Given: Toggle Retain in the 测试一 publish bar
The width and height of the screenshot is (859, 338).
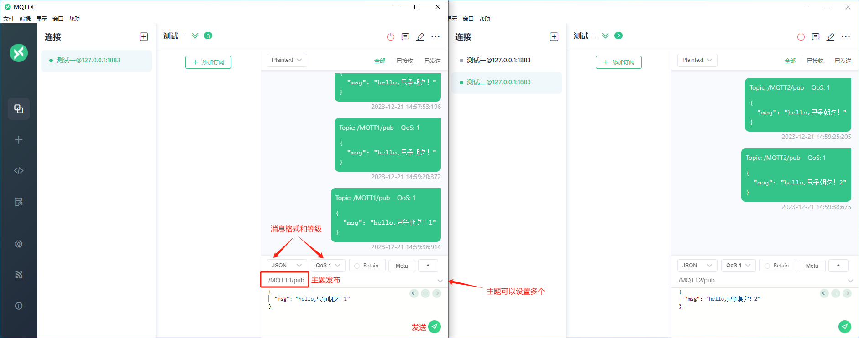Looking at the screenshot, I should [367, 266].
